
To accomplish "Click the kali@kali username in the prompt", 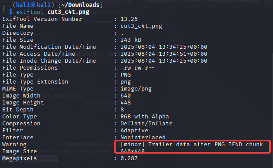I will (x=33, y=5).
